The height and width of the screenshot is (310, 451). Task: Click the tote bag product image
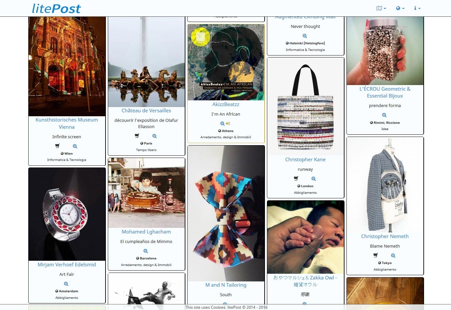305,107
